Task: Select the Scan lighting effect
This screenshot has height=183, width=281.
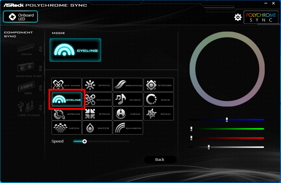Action: coord(159,114)
